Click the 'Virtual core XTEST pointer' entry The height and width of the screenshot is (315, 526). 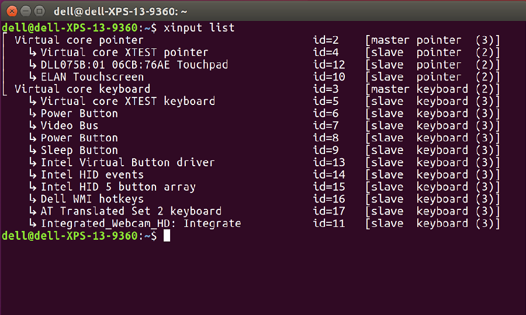(124, 52)
